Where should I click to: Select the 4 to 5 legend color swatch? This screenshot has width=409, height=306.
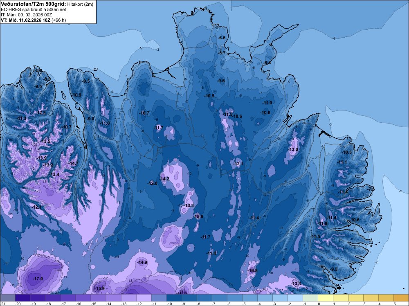tap(386, 298)
